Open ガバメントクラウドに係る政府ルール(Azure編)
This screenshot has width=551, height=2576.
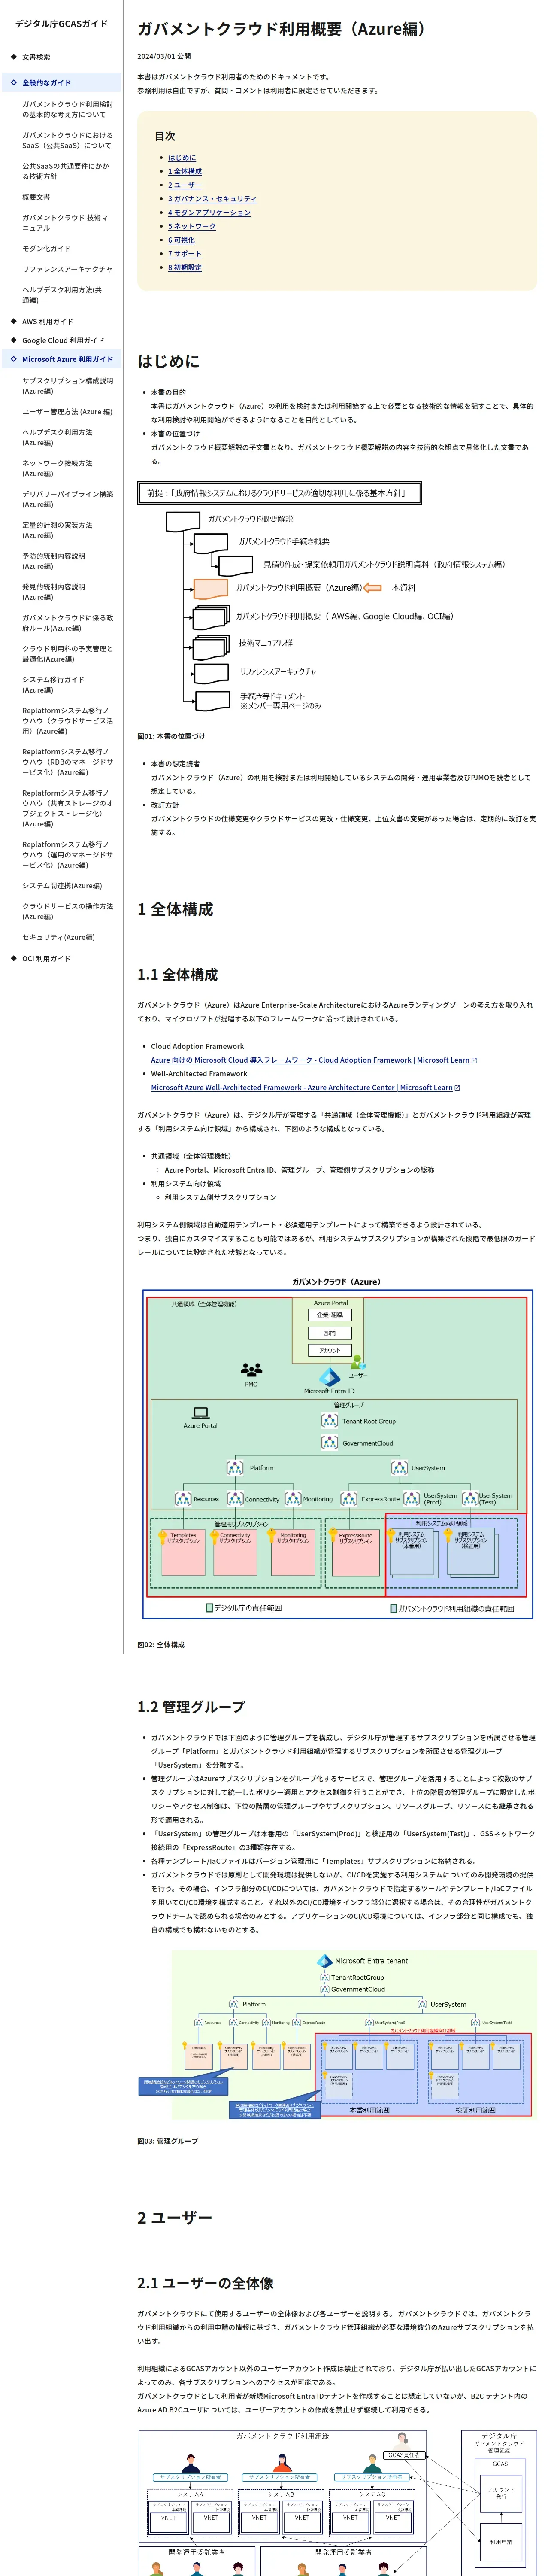point(68,623)
